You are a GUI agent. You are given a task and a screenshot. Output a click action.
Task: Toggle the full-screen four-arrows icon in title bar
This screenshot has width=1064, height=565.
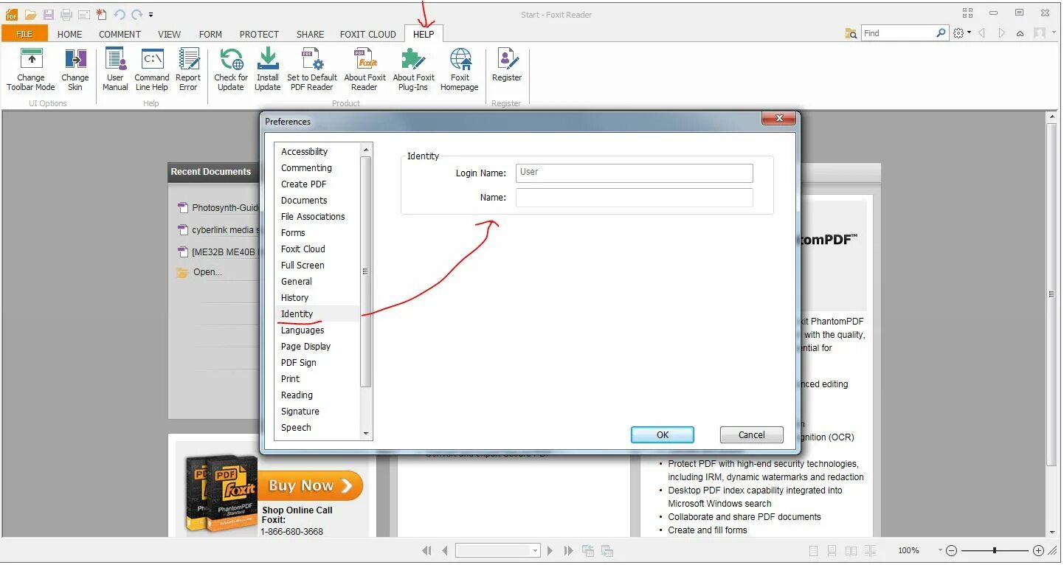click(x=967, y=13)
